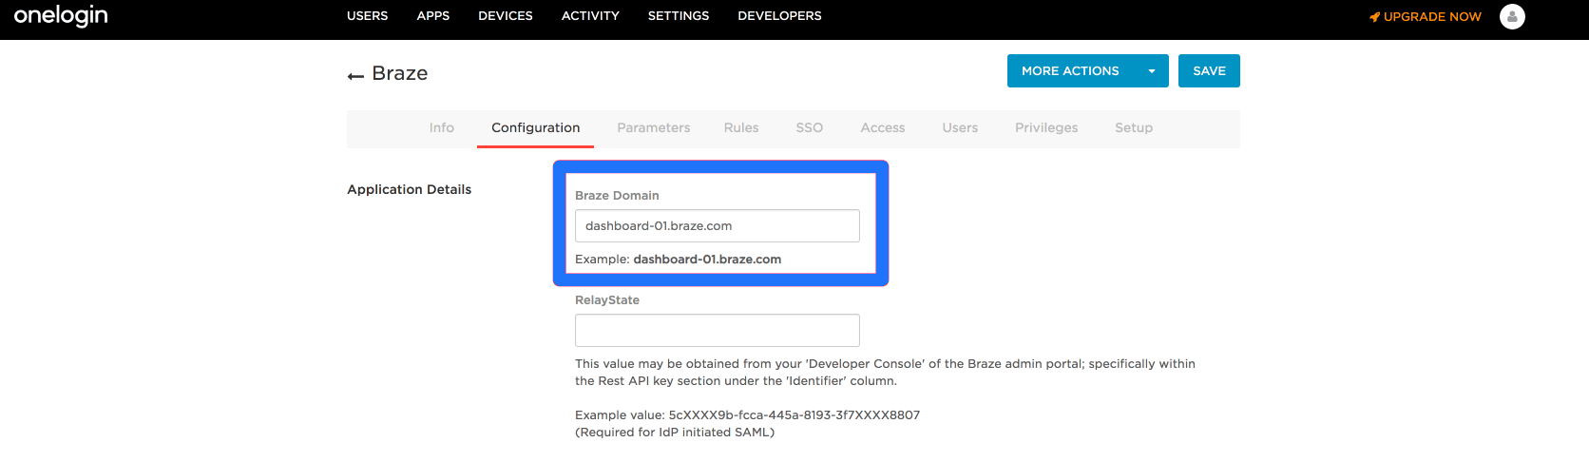Expand the More Actions dropdown arrow
1589x462 pixels.
tap(1152, 71)
